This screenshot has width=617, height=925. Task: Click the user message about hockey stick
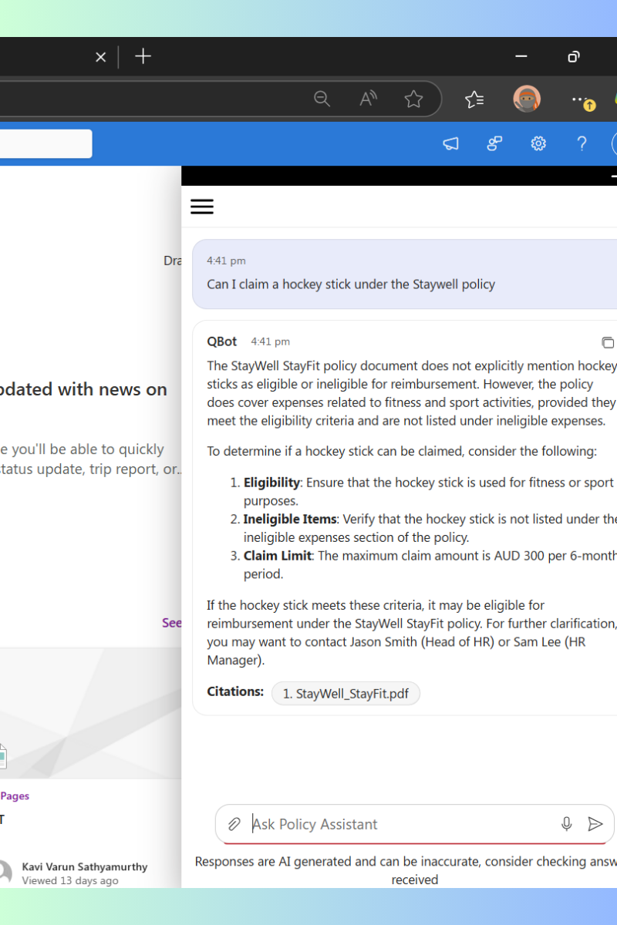351,284
